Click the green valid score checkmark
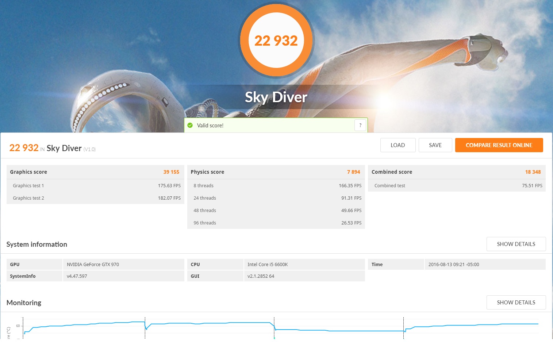This screenshot has height=342, width=553. coord(190,125)
